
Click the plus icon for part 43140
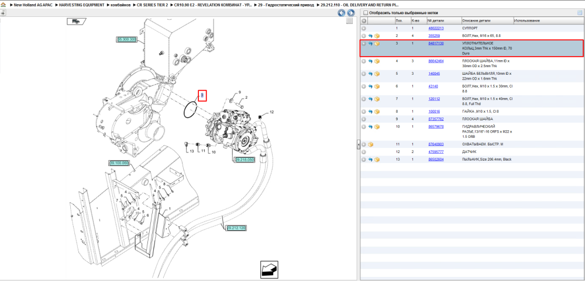click(364, 86)
